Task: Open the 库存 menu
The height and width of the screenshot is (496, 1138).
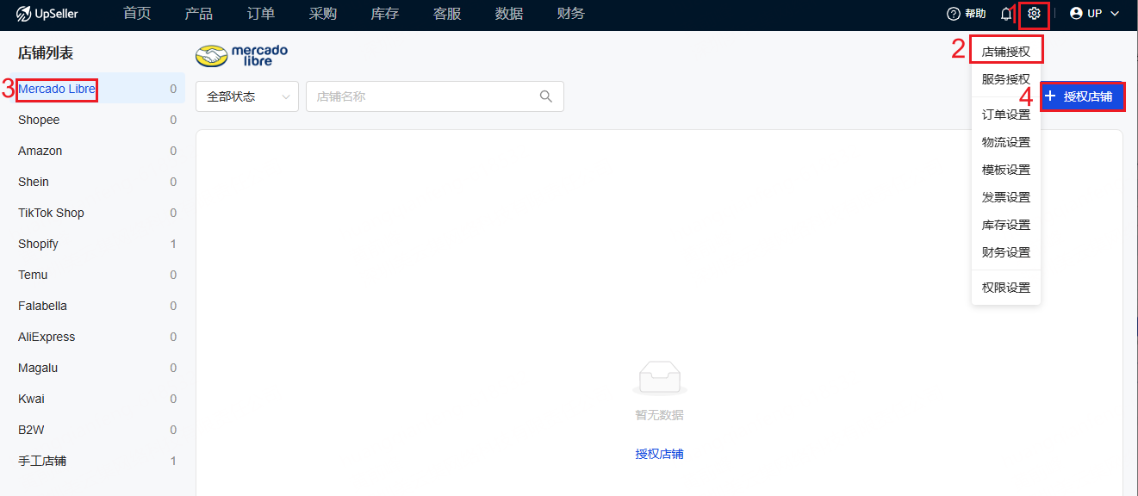Action: 385,14
